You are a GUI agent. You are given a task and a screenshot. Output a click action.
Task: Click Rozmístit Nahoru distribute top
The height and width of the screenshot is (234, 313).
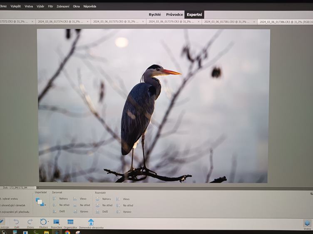click(x=103, y=199)
